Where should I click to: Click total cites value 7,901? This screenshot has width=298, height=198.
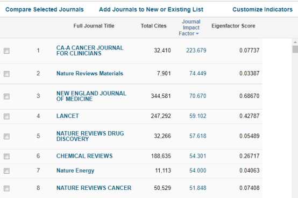164,73
